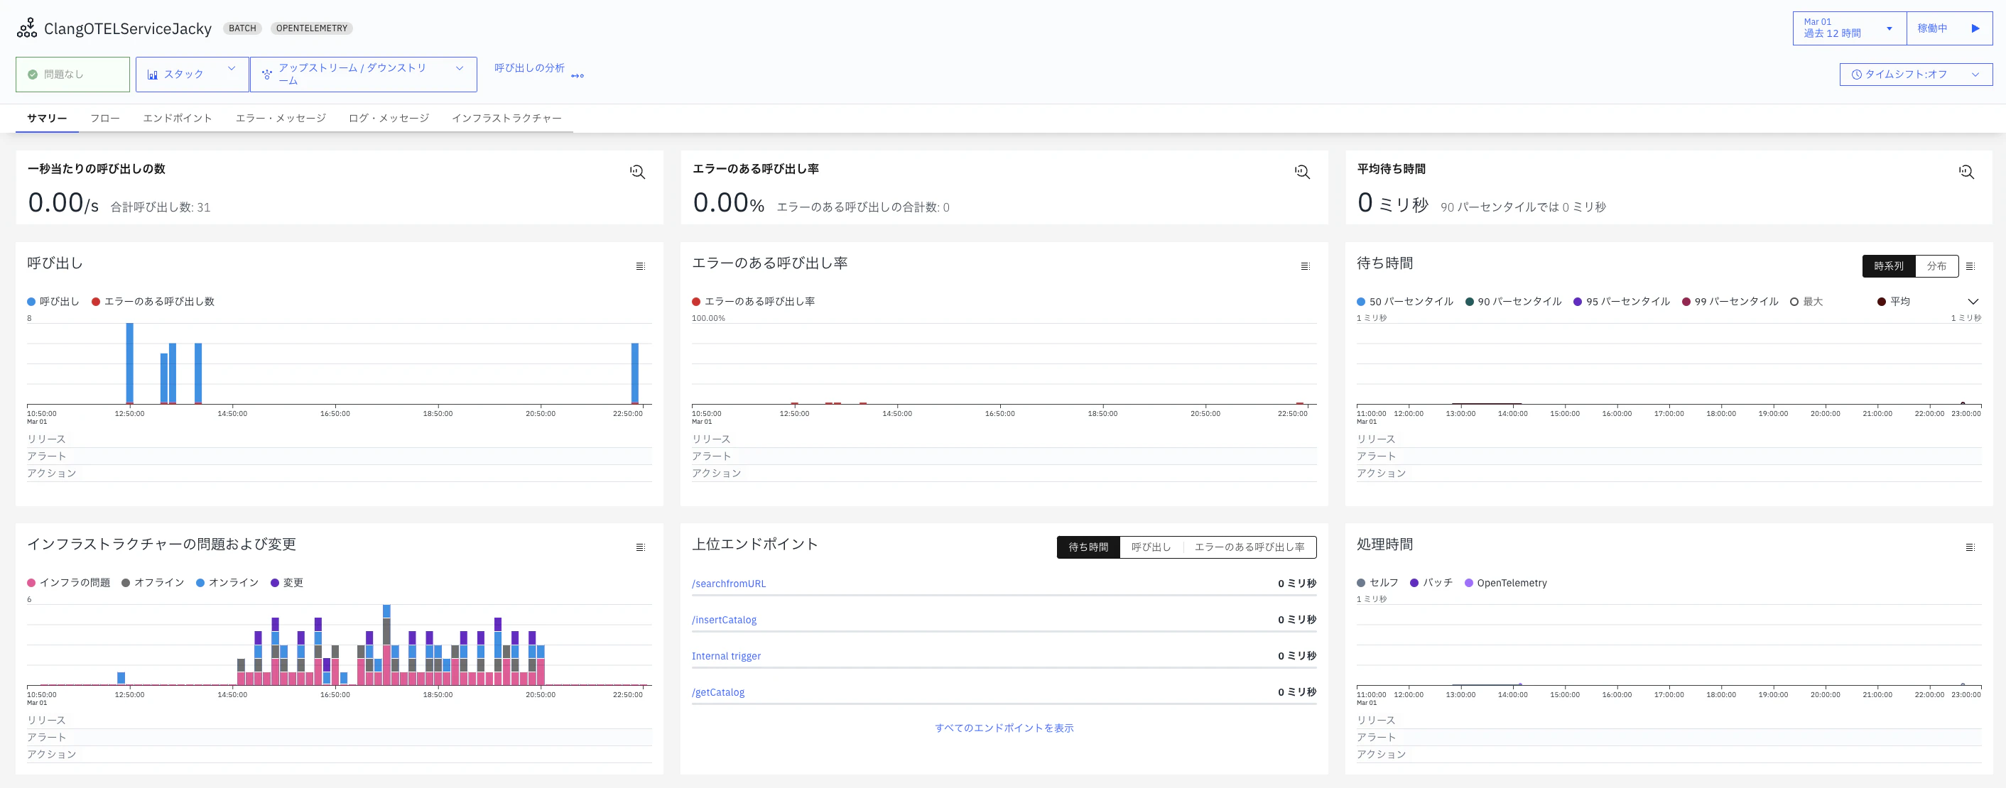
Task: Open the Internal trigger endpoint
Action: coord(726,656)
